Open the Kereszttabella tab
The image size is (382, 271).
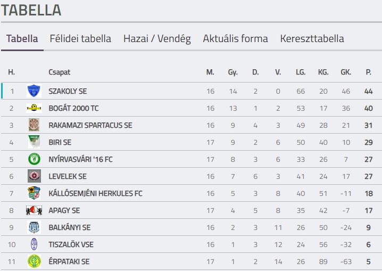[x=312, y=39]
